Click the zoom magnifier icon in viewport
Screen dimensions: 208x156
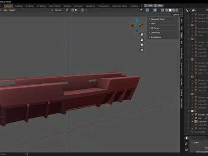click(142, 35)
